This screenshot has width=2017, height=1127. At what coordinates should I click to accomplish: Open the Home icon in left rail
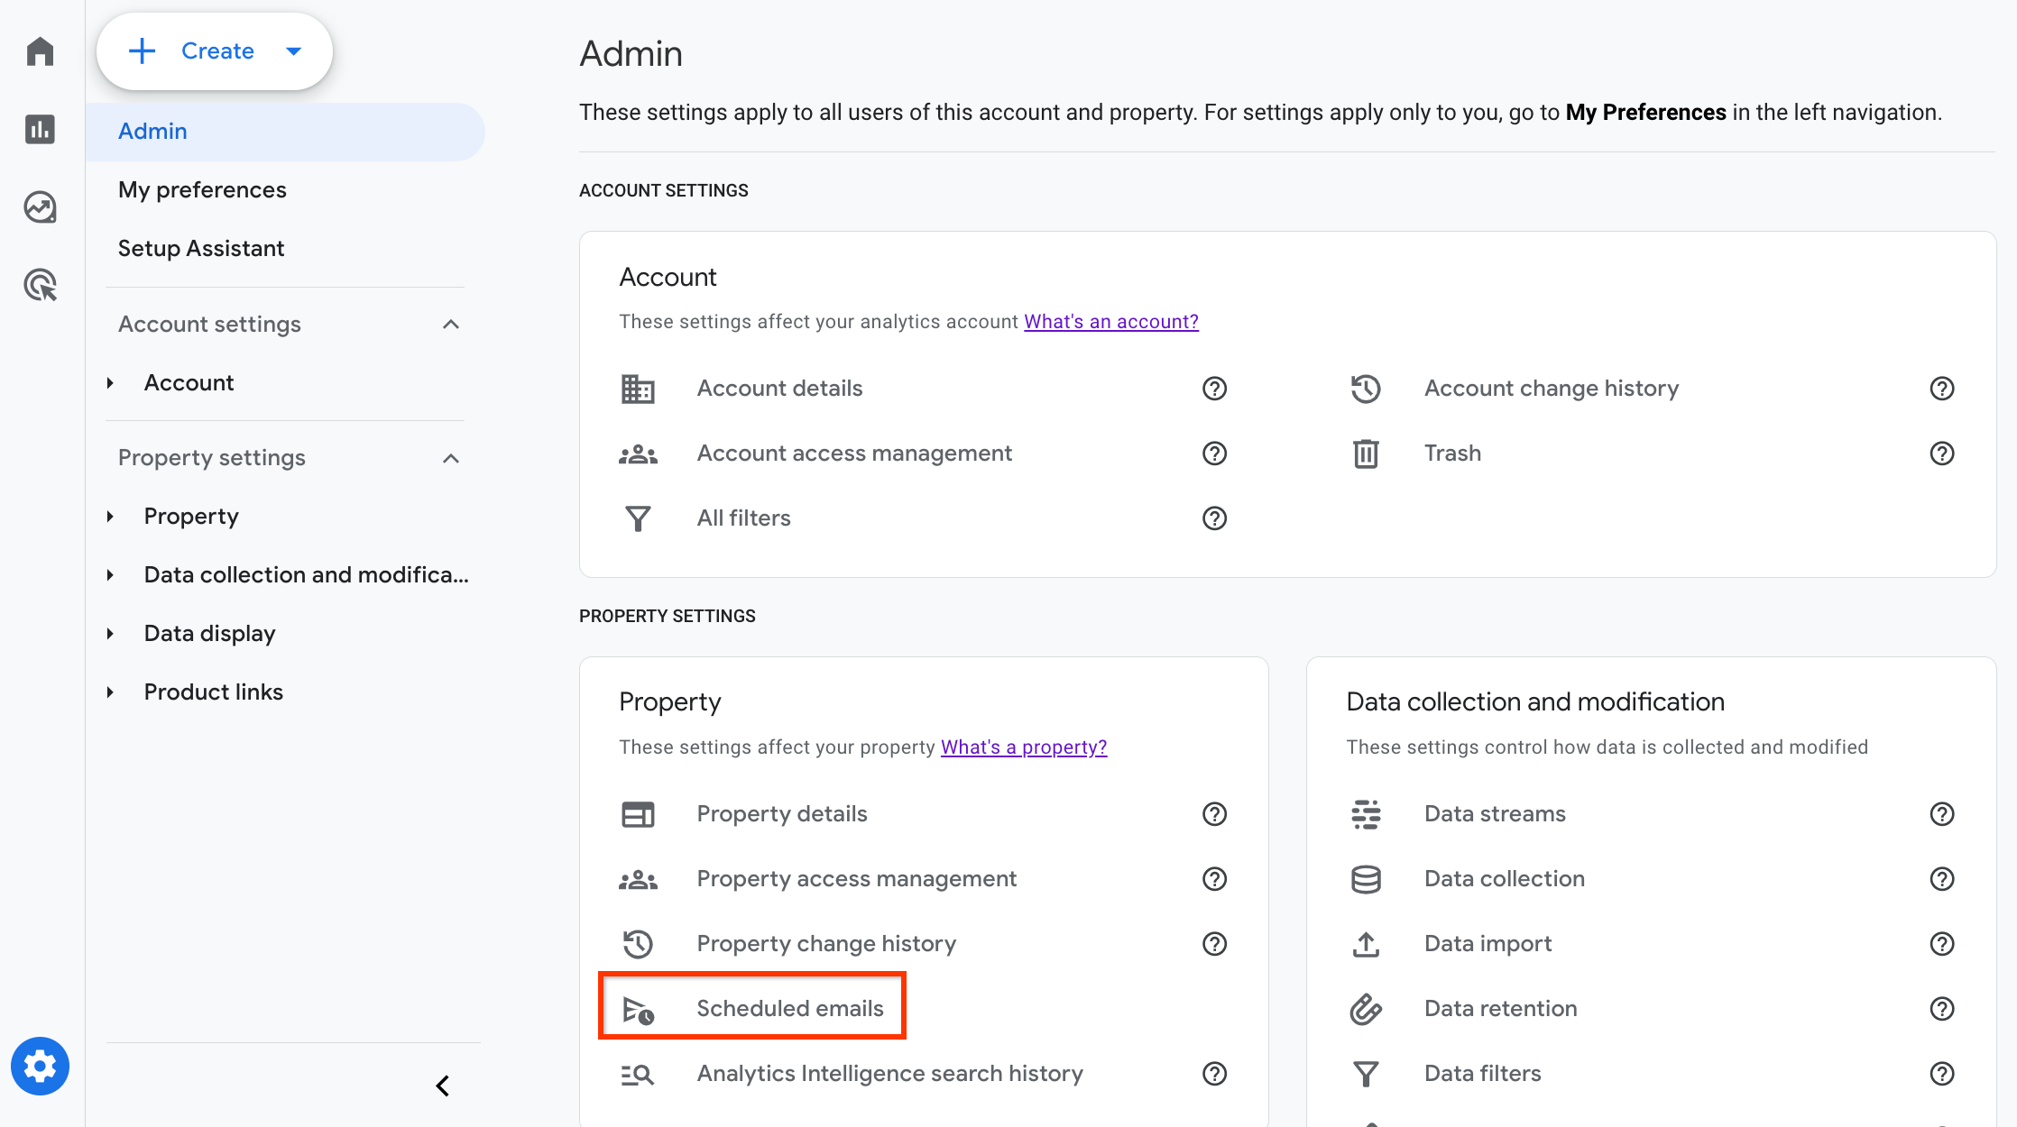coord(40,51)
